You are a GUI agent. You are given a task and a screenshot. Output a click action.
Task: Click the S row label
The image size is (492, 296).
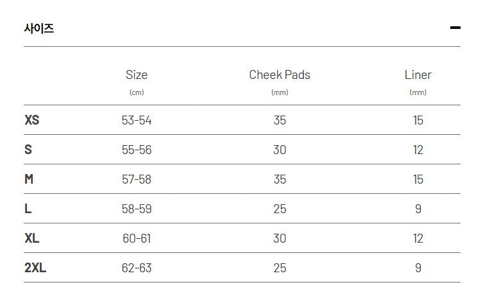pyautogui.click(x=28, y=150)
